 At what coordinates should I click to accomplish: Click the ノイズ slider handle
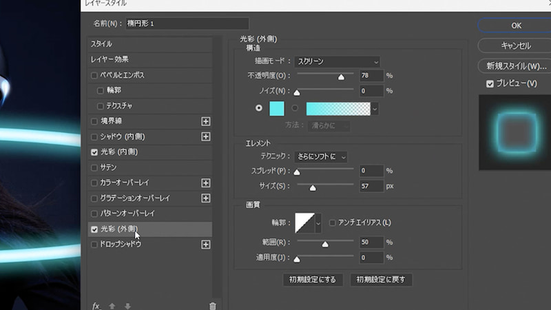(x=297, y=92)
